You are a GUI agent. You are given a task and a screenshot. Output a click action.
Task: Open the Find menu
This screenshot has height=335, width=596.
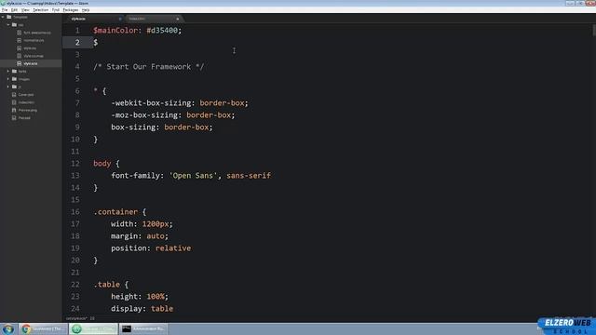(x=56, y=10)
